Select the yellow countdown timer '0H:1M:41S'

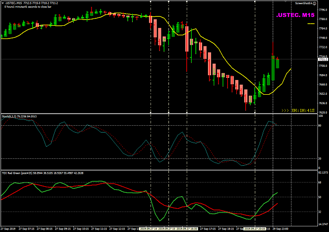tap(303, 110)
